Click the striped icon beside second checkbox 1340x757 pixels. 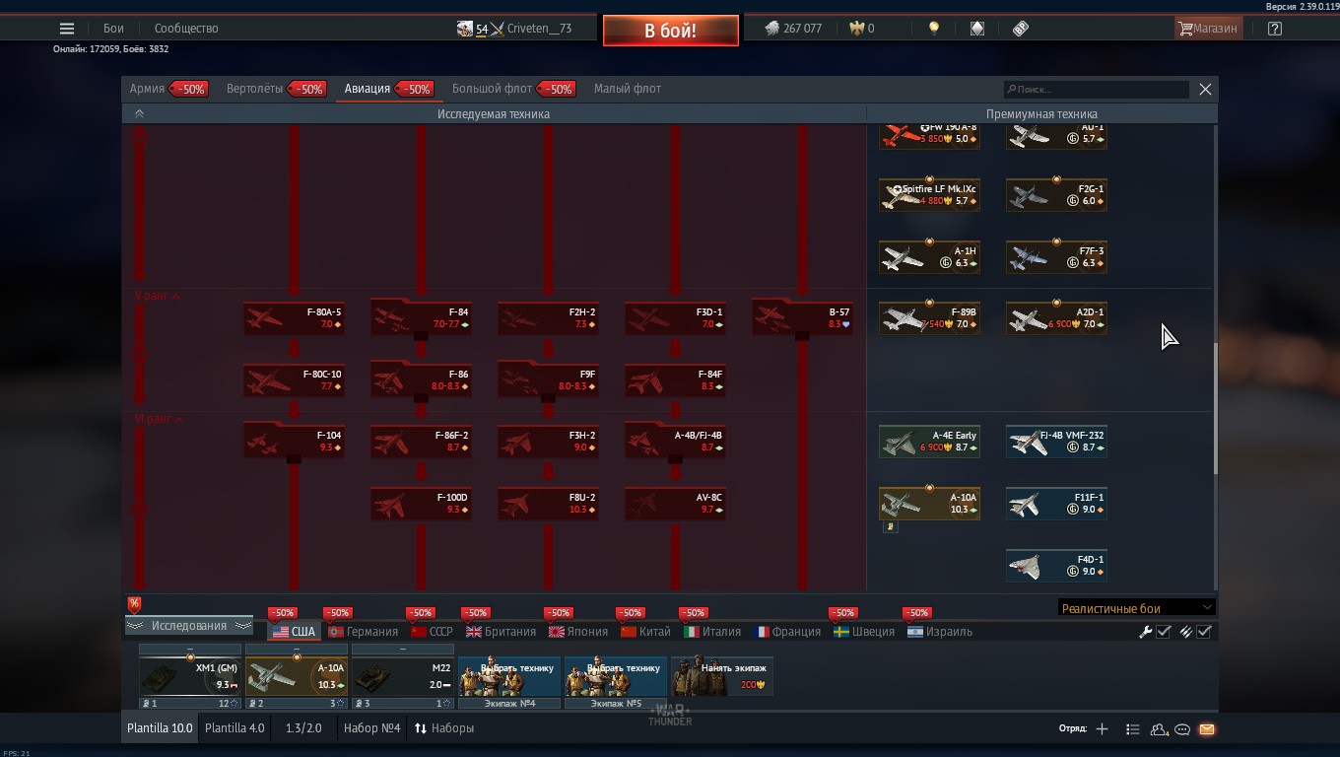1185,632
